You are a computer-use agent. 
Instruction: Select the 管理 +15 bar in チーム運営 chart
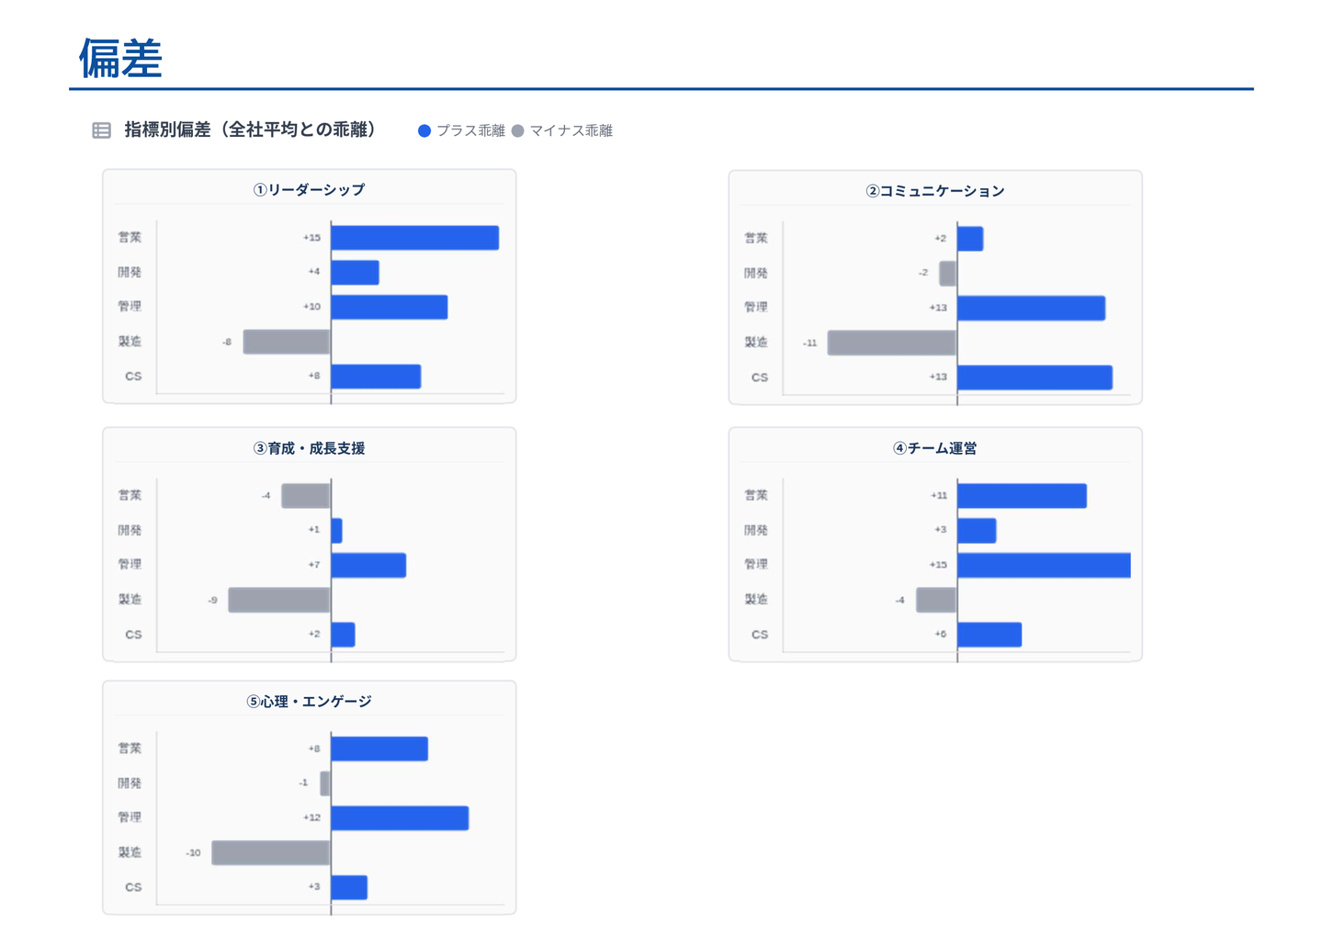1044,565
